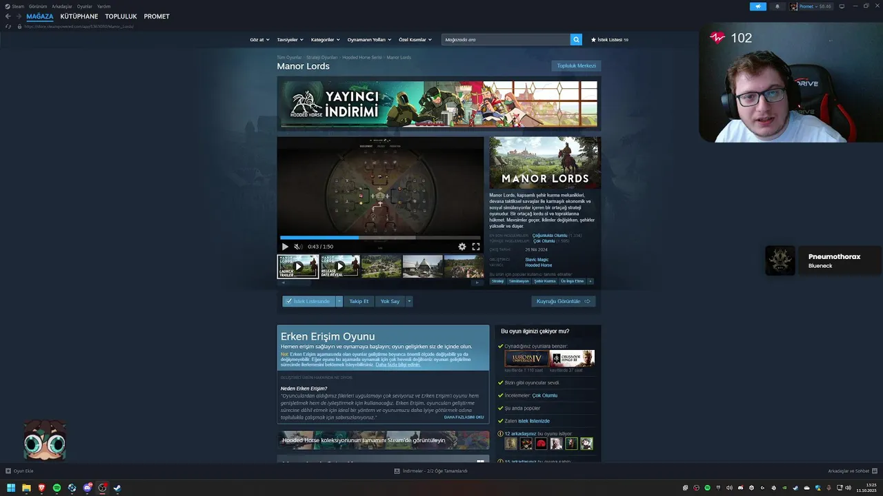This screenshot has width=883, height=496.
Task: Open the Strateji tag
Action: click(497, 281)
